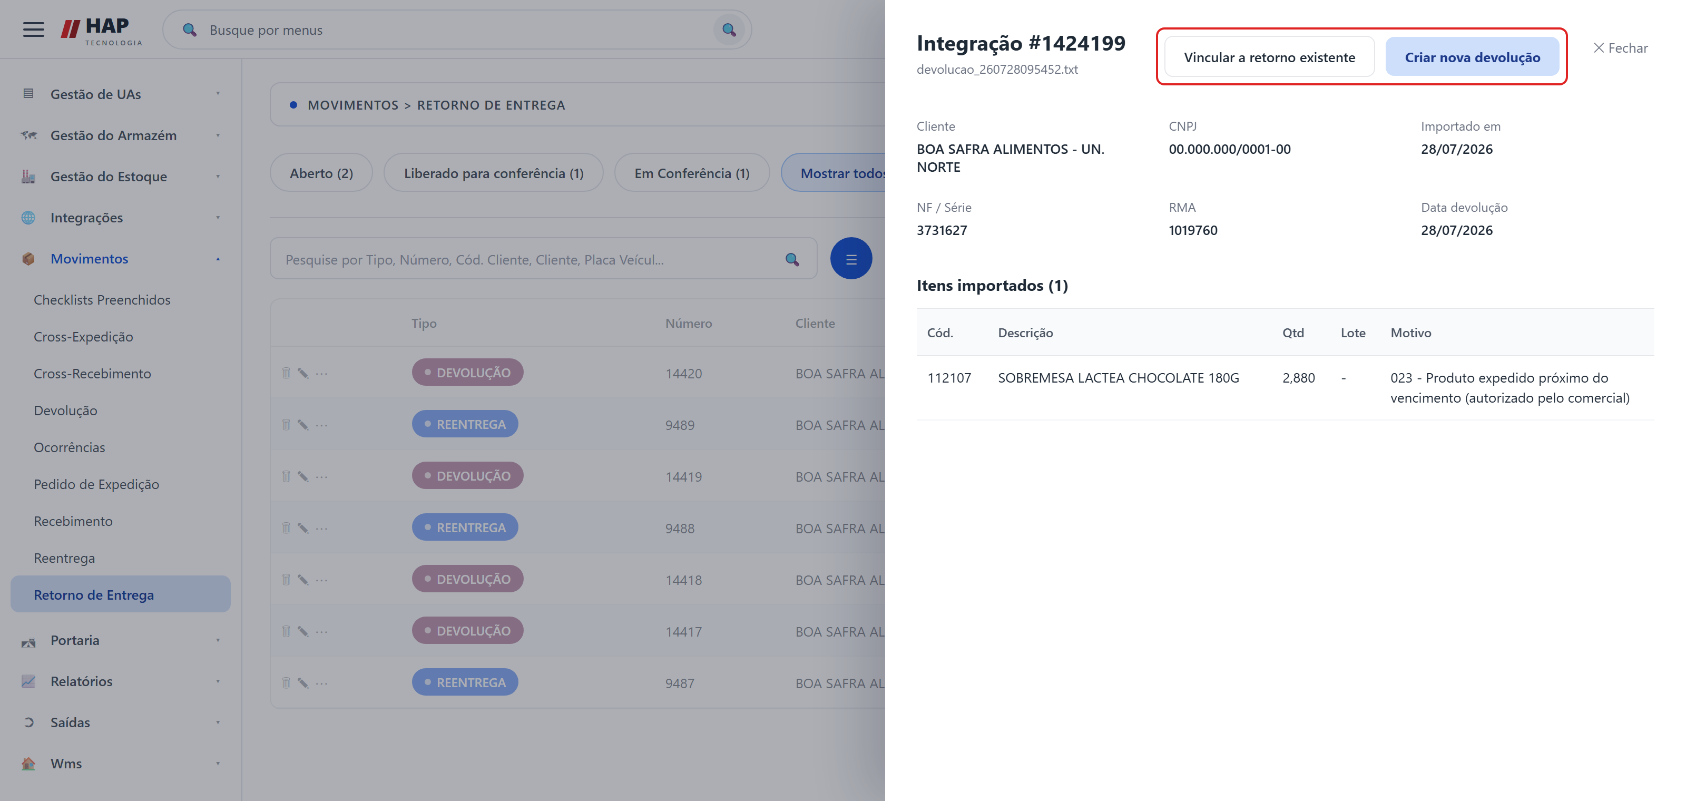
Task: Open more options dots on row 14420
Action: (x=321, y=374)
